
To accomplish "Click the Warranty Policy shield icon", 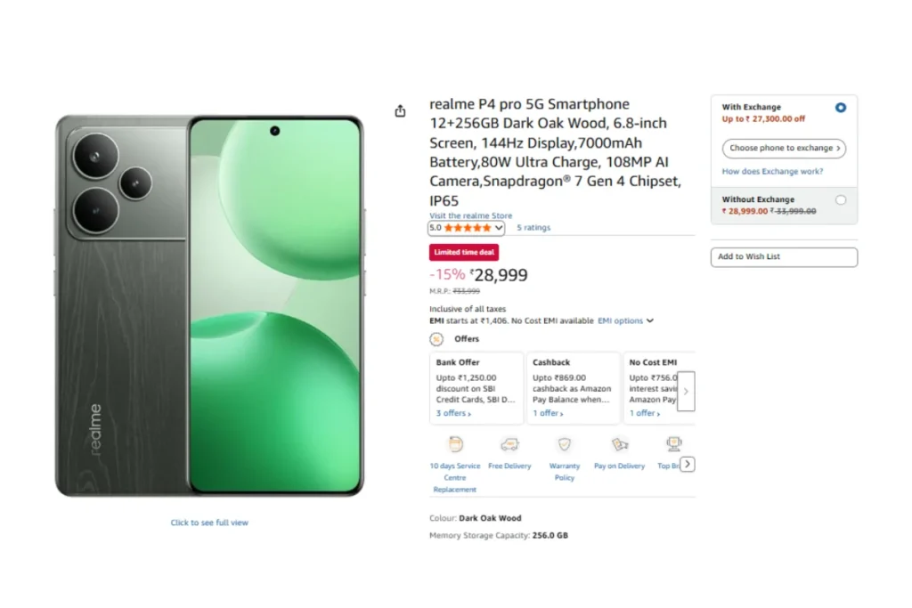I will (x=565, y=444).
